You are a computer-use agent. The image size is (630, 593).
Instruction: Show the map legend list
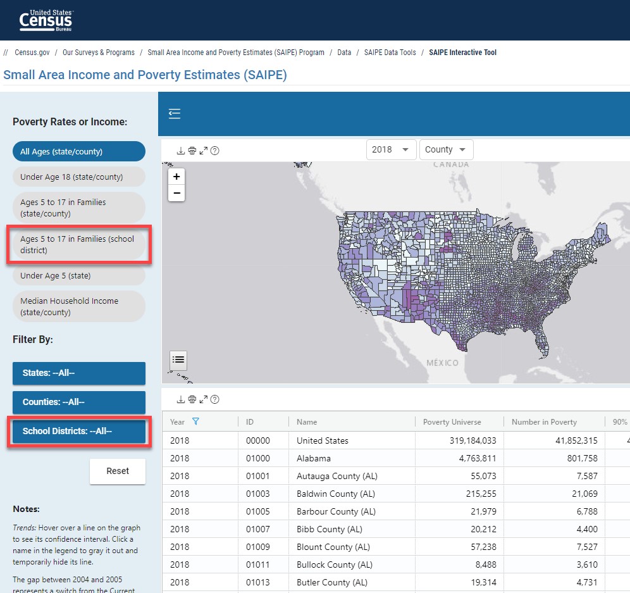point(178,360)
